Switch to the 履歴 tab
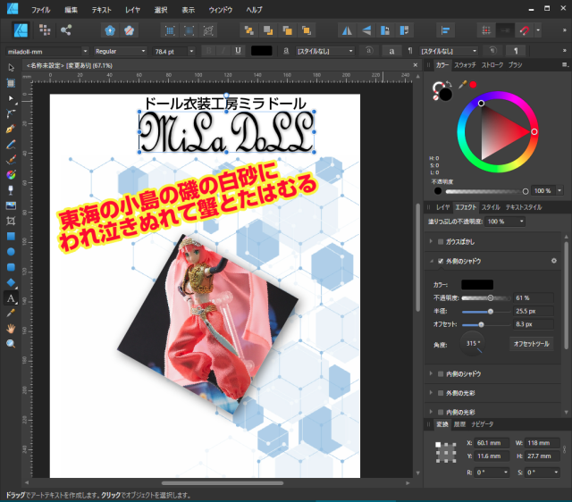 (x=459, y=424)
